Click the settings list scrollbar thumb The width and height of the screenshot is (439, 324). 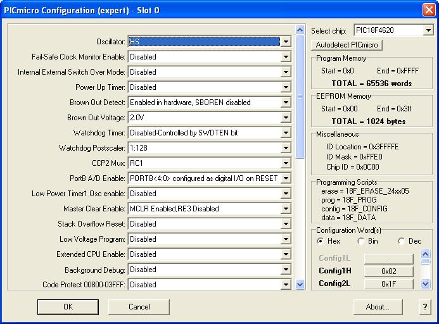300,97
